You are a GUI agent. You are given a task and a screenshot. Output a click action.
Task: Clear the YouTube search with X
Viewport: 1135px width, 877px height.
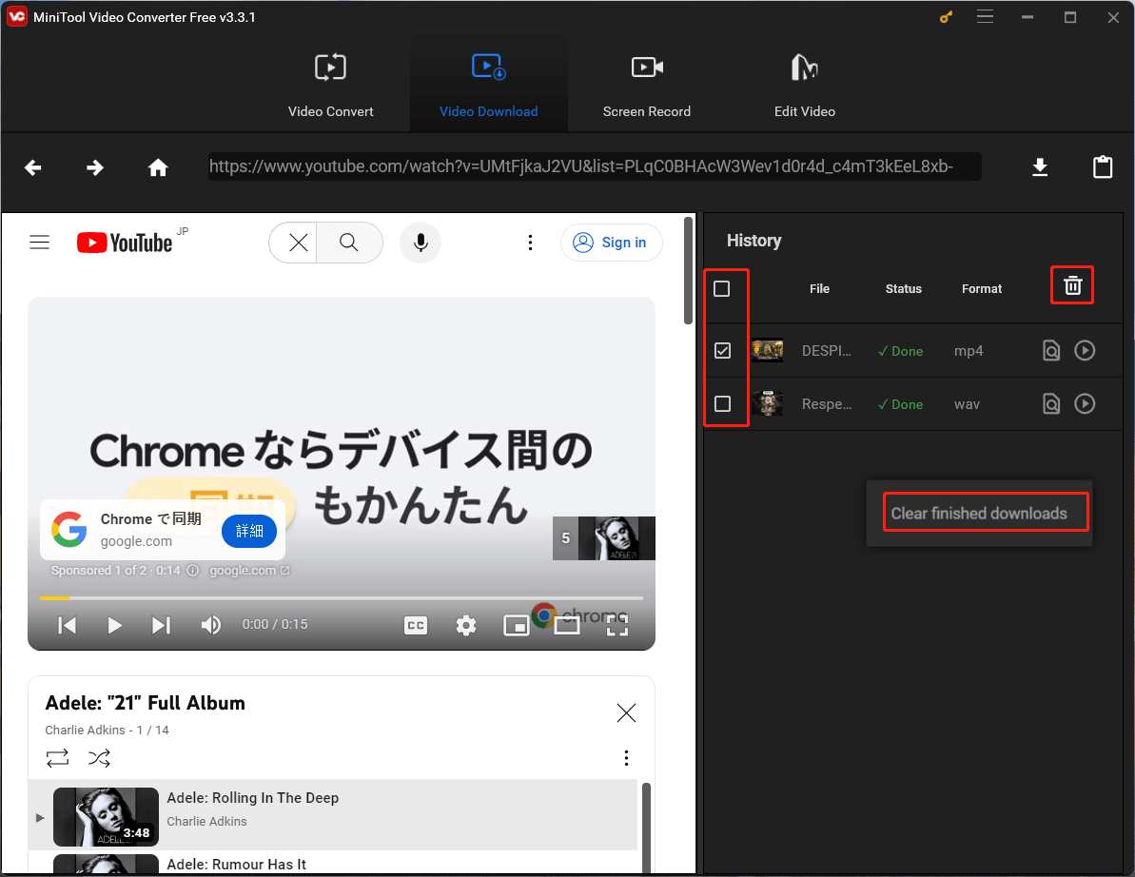tap(298, 243)
